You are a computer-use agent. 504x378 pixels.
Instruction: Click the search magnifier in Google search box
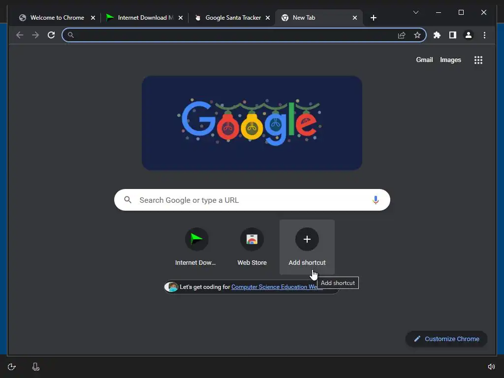click(127, 200)
